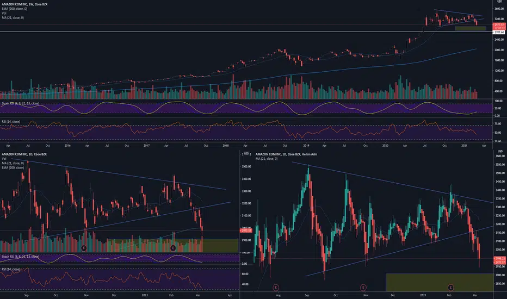Click the red 2977.57 price label on the weekly axis

click(x=499, y=25)
